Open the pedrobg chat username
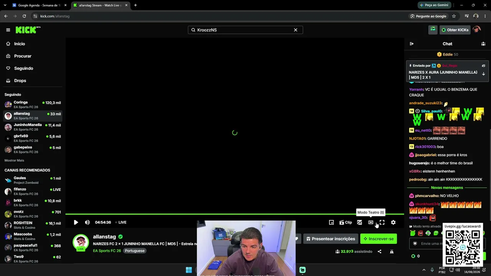The height and width of the screenshot is (276, 491). click(x=417, y=179)
